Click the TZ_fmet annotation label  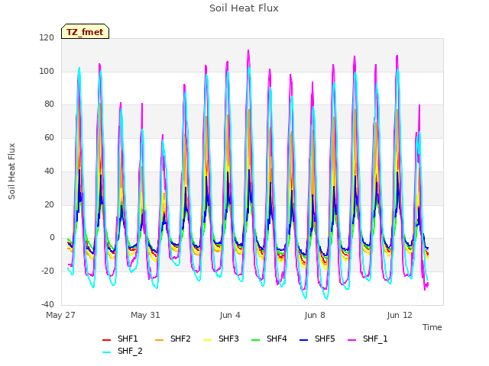coord(85,32)
